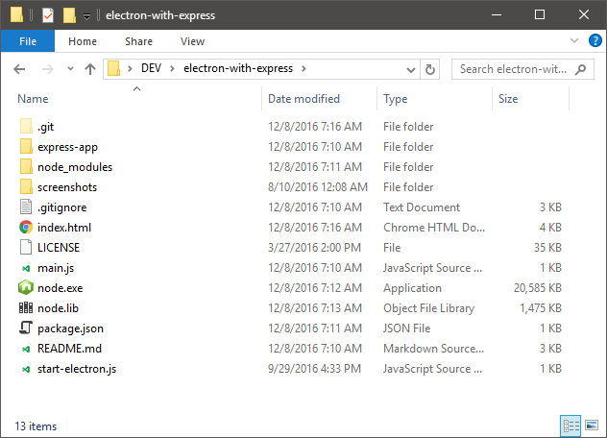
Task: Switch to Large icons view in status bar
Action: point(592,426)
